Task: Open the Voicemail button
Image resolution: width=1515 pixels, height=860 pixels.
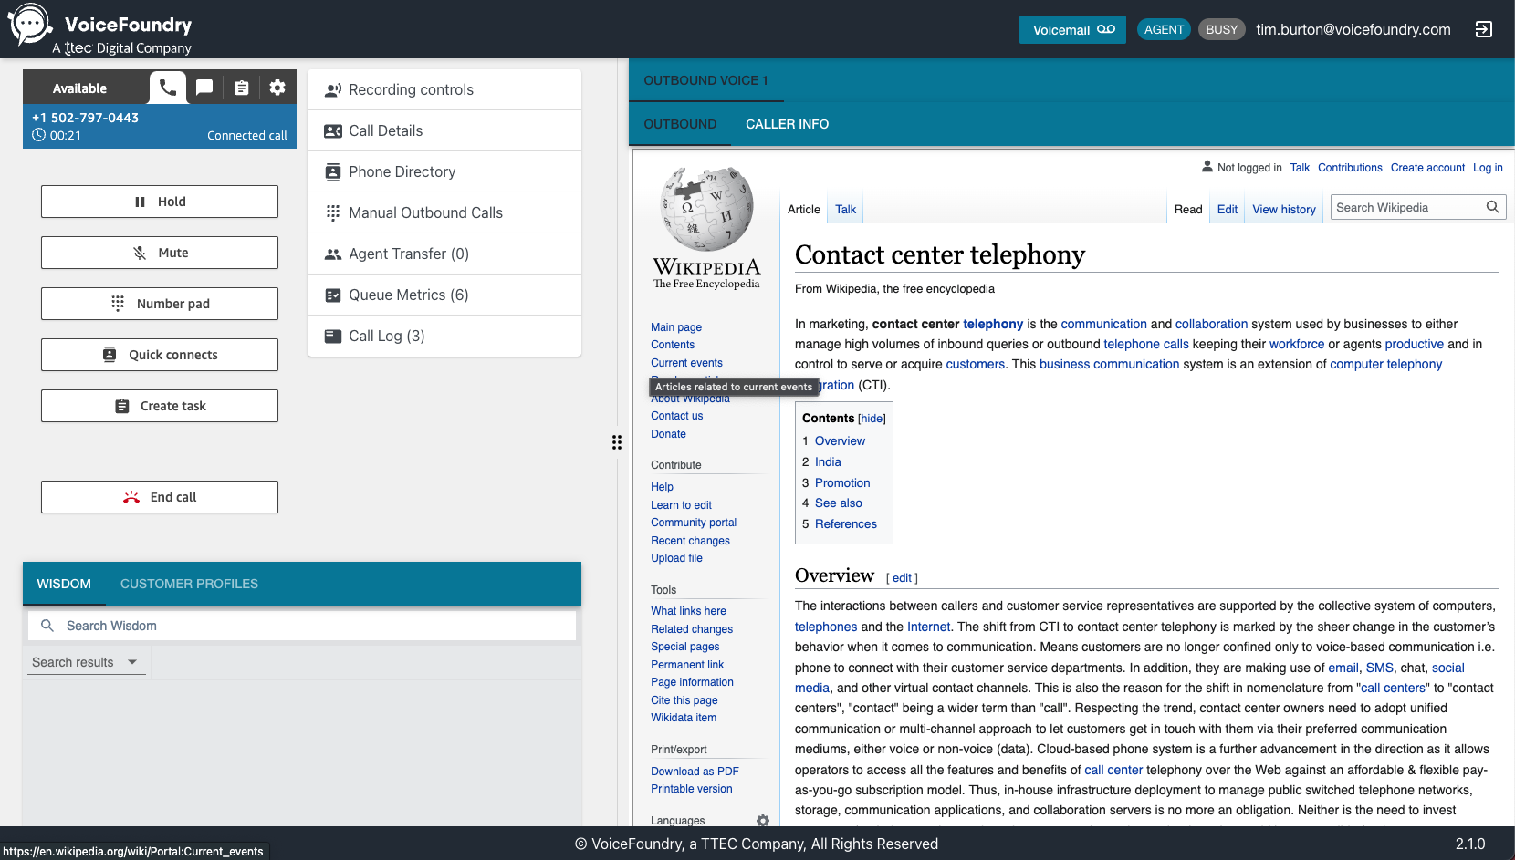Action: click(x=1072, y=29)
